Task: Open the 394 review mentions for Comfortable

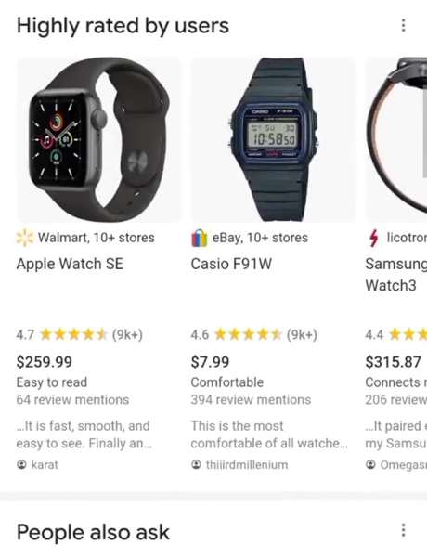Action: click(251, 399)
